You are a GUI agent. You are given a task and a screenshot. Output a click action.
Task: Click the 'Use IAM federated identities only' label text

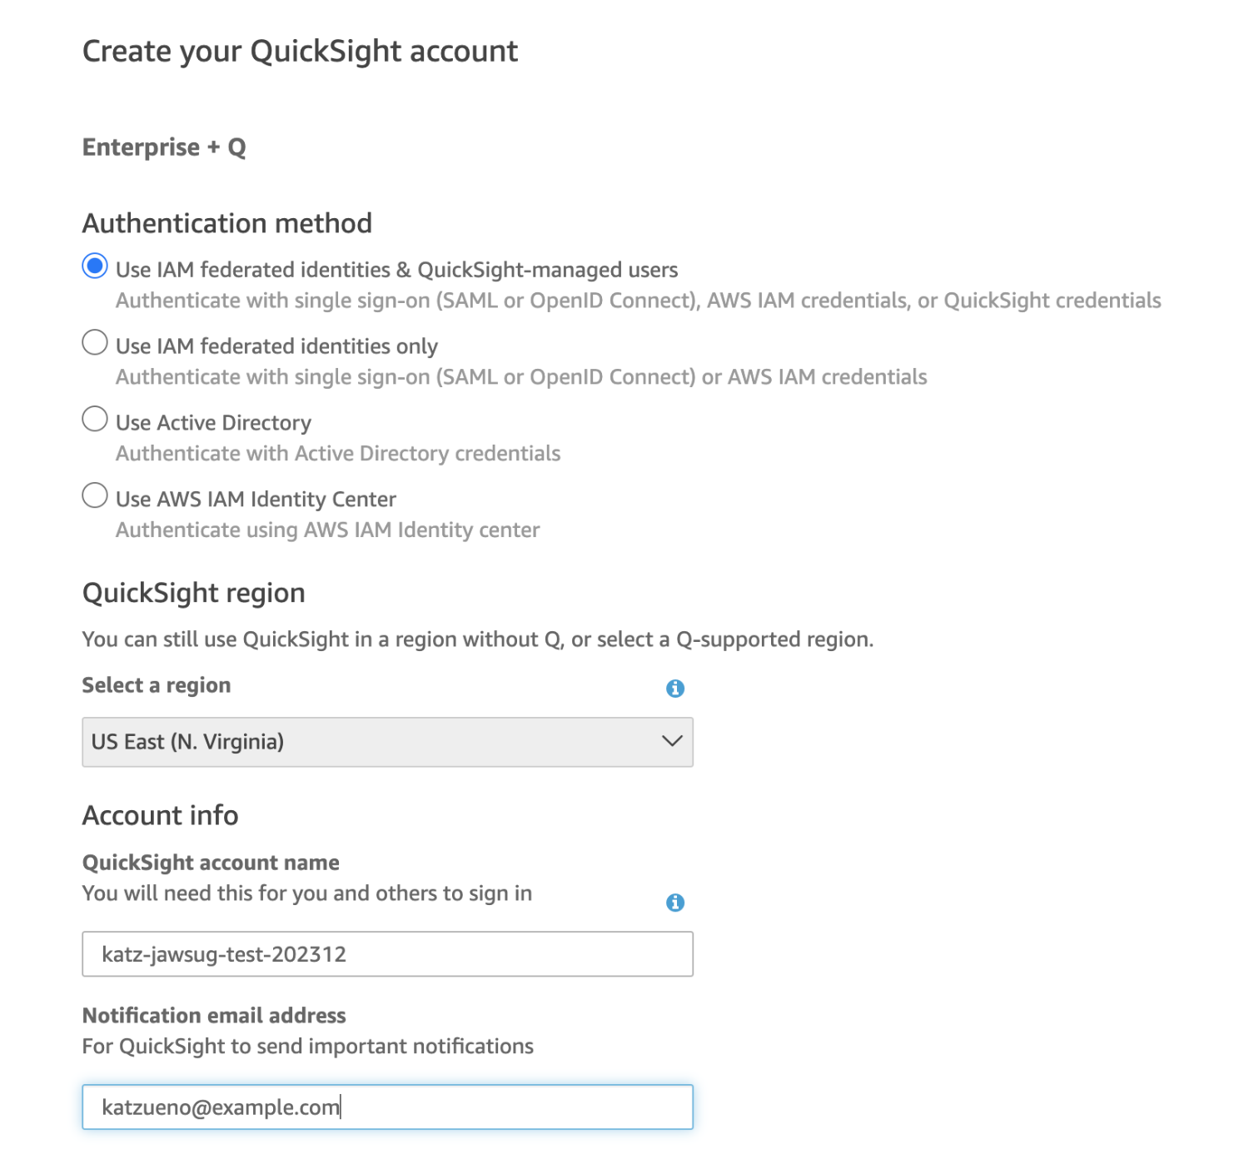point(276,346)
